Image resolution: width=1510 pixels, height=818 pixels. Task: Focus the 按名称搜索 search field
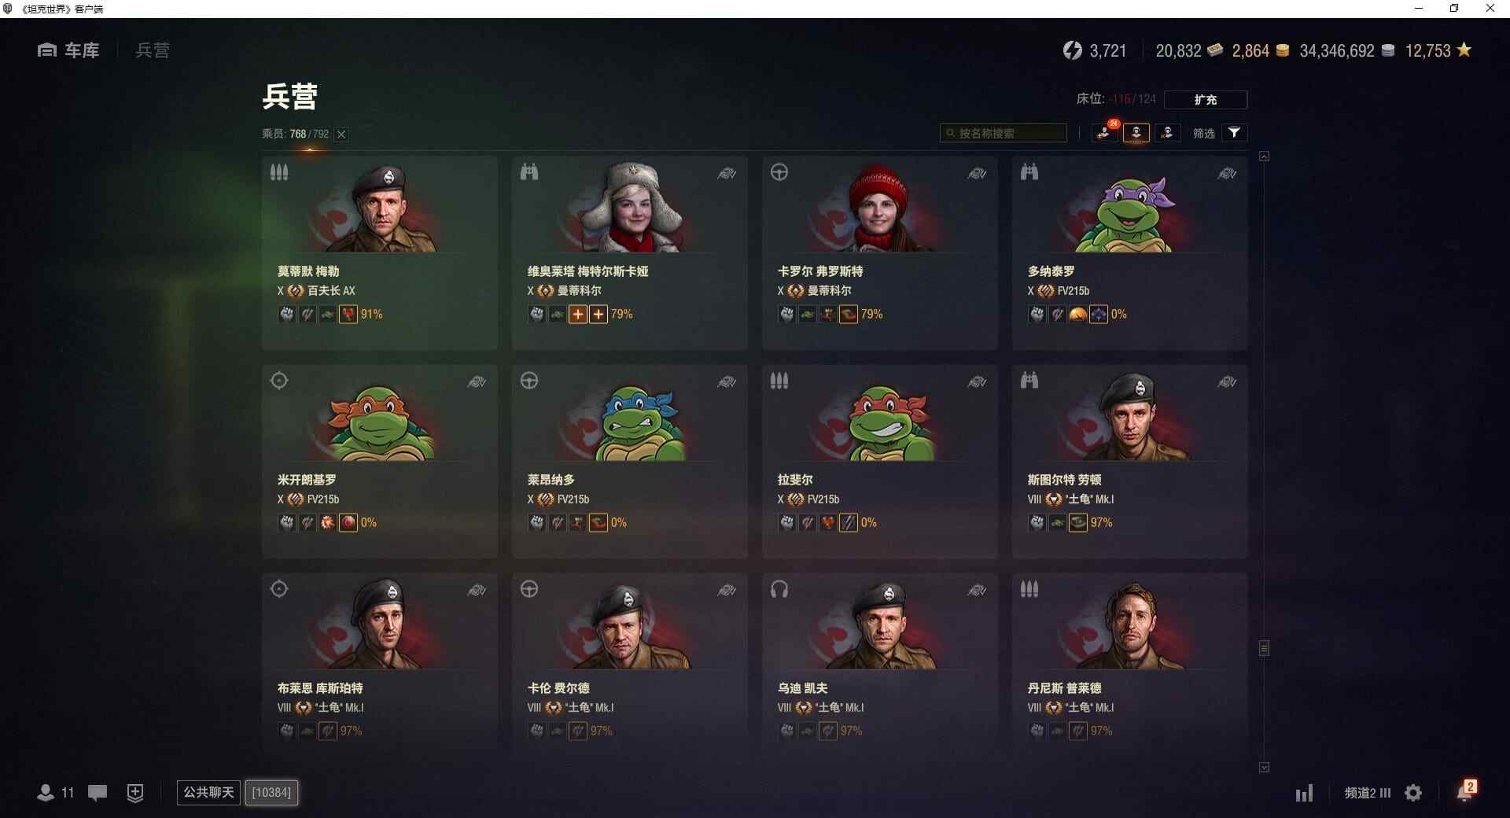click(x=1004, y=133)
